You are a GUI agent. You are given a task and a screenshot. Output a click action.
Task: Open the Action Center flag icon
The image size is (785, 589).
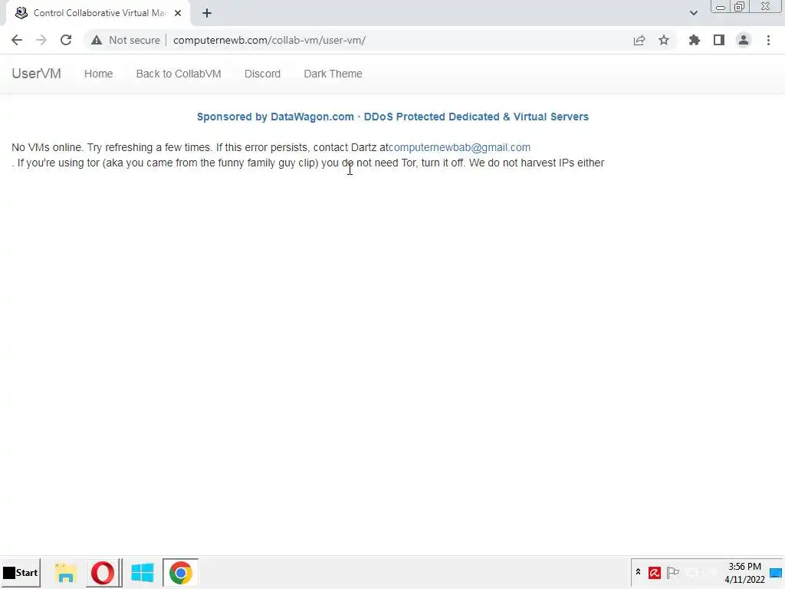point(673,572)
